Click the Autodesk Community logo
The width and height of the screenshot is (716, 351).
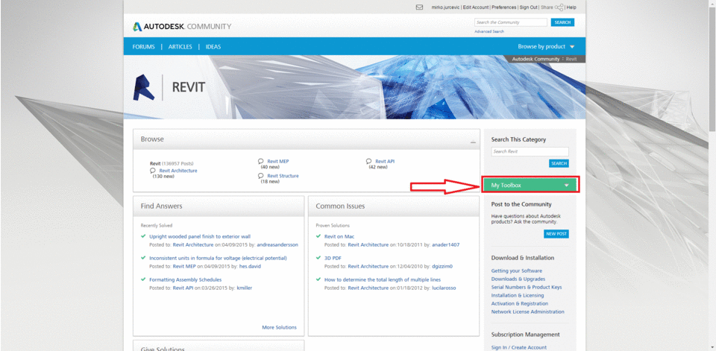click(x=182, y=27)
